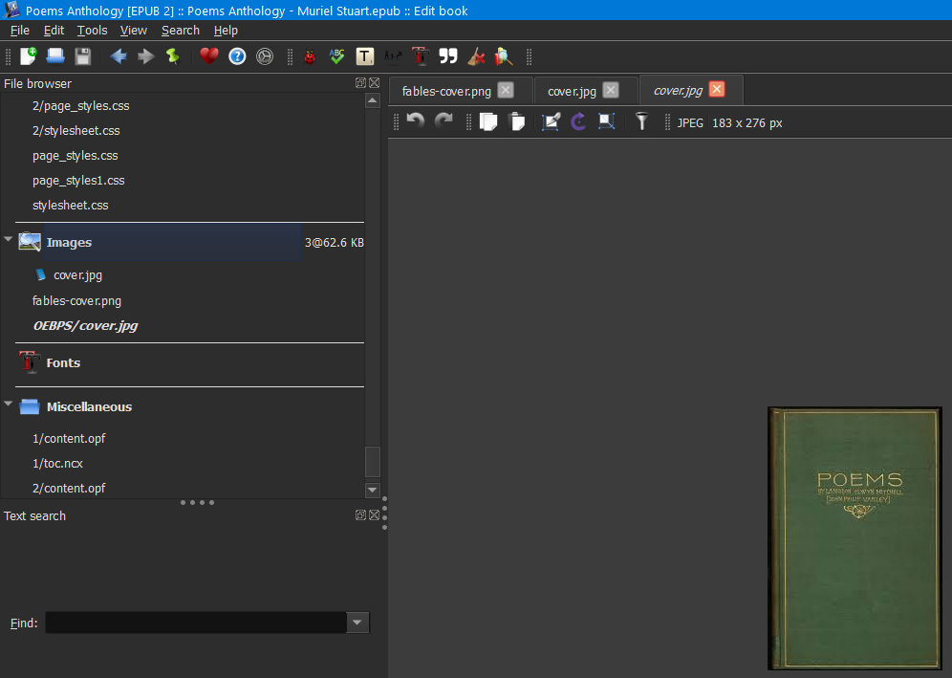Click the tan tile T icon
The width and height of the screenshot is (952, 678).
pyautogui.click(x=364, y=56)
